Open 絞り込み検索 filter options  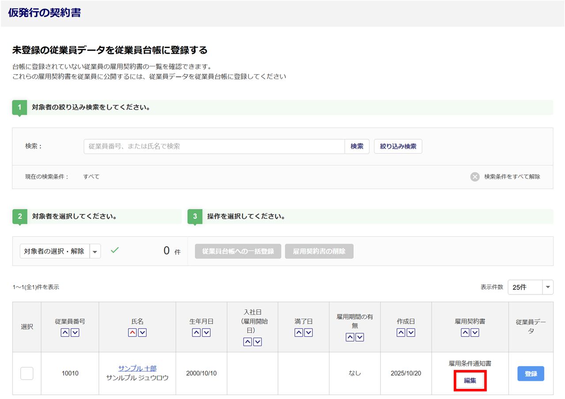[398, 146]
